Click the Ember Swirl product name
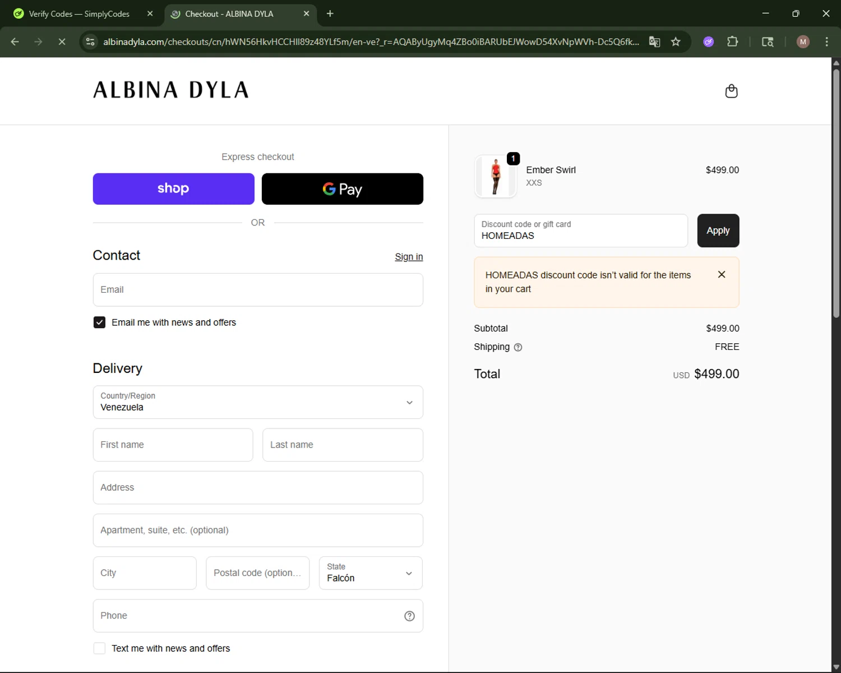 click(x=551, y=170)
